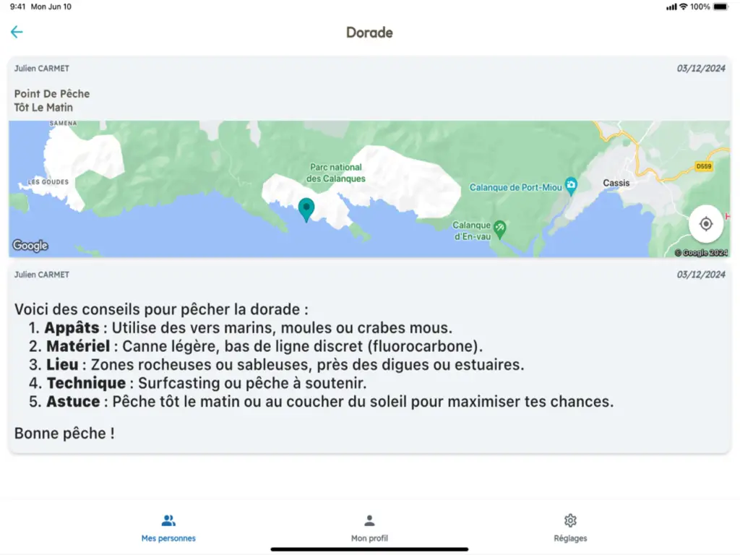
Task: Select the Point De Pêche card header
Action: coord(52,100)
